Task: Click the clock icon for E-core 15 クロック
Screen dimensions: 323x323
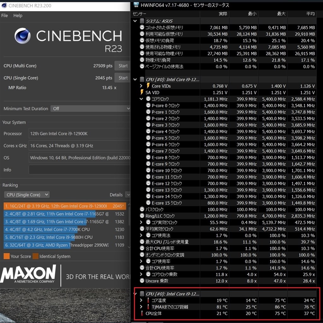Action: 148,203
